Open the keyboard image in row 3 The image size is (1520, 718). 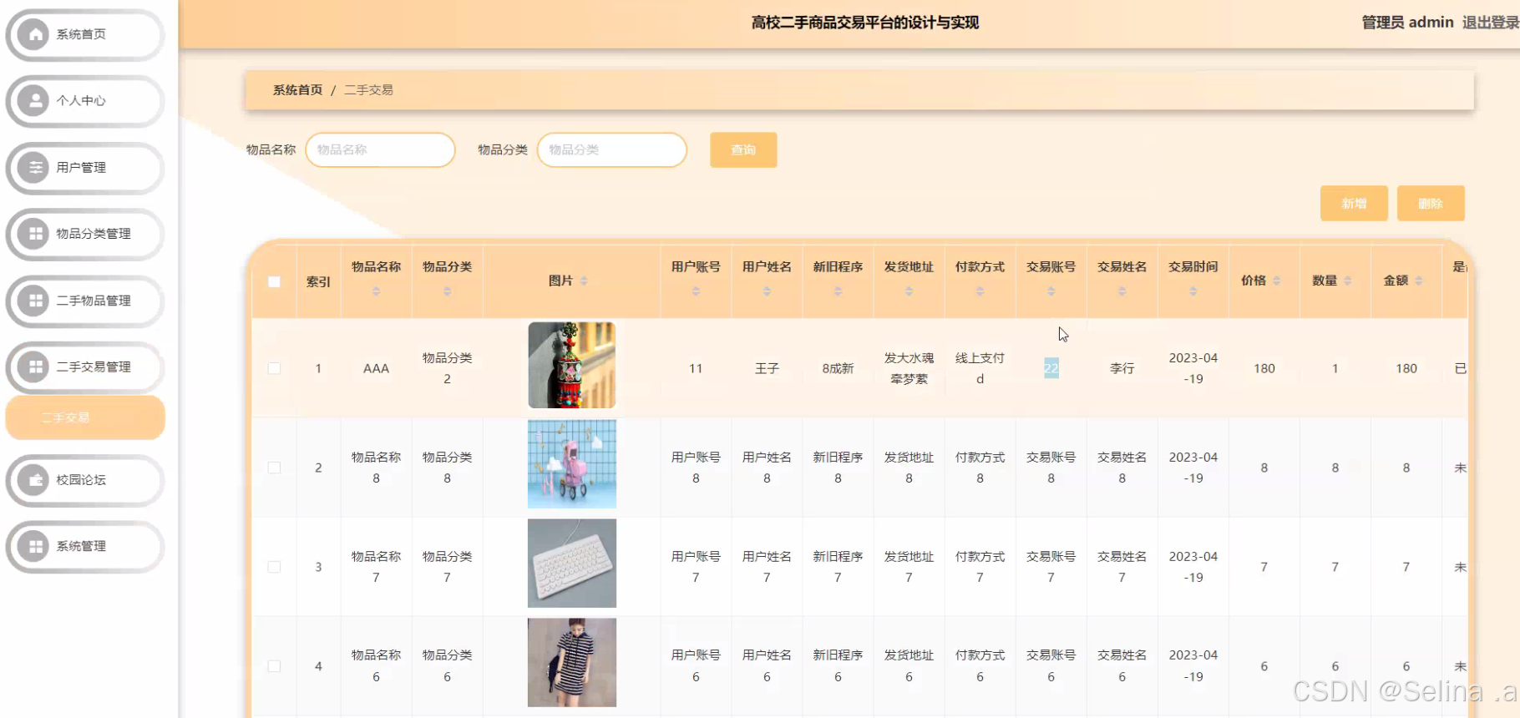[x=572, y=564]
